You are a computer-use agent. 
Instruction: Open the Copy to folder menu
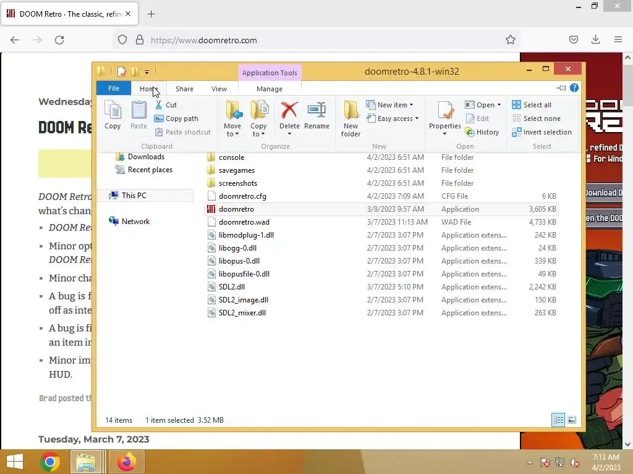coord(258,119)
